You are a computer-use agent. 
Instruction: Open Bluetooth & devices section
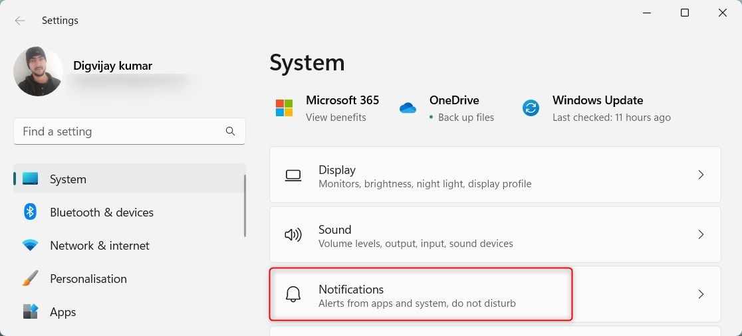101,212
